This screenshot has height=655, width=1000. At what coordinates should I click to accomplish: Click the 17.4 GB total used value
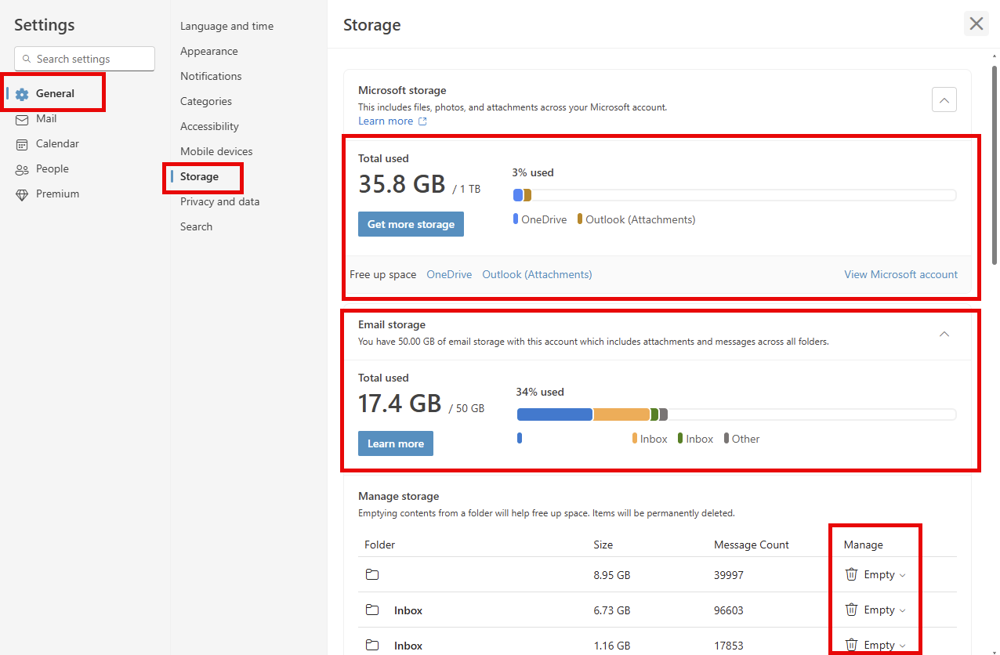point(400,403)
